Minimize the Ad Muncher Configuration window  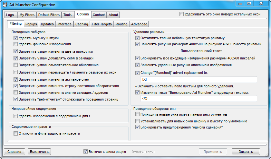tap(240, 4)
